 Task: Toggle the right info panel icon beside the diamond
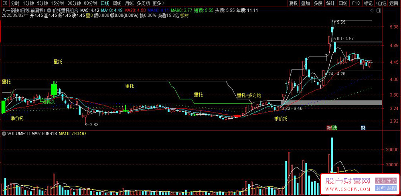pos(379,11)
